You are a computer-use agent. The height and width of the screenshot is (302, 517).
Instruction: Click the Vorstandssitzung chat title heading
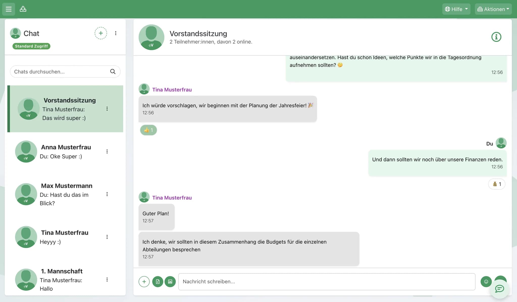click(x=198, y=34)
